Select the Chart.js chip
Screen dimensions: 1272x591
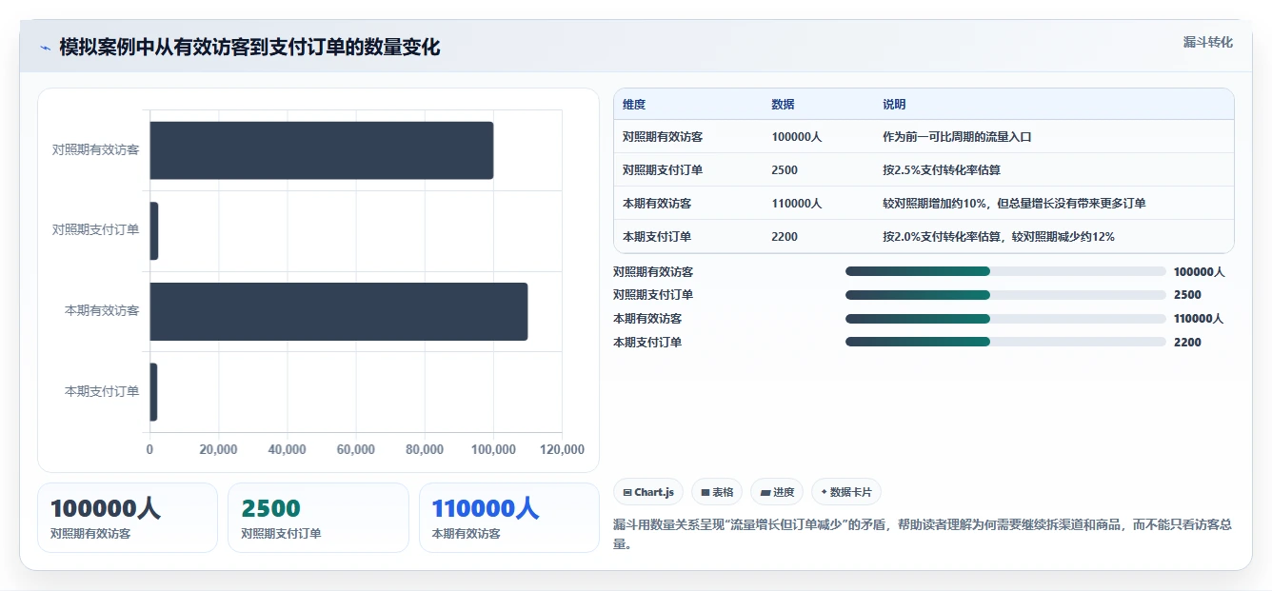point(648,492)
